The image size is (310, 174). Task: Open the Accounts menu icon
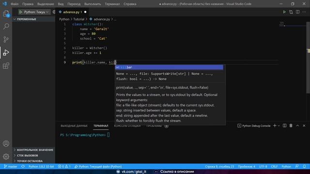click(6, 144)
